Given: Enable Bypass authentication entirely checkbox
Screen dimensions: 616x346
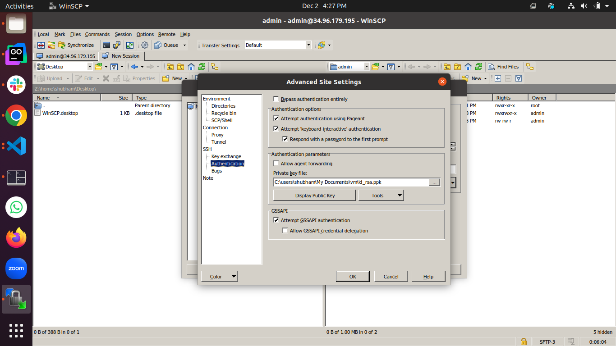Looking at the screenshot, I should point(276,99).
